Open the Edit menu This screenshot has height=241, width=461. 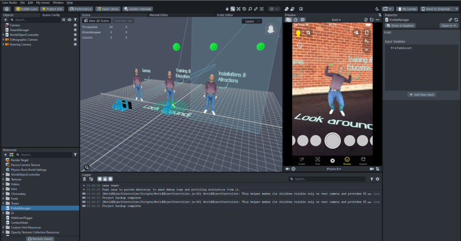tap(30, 3)
